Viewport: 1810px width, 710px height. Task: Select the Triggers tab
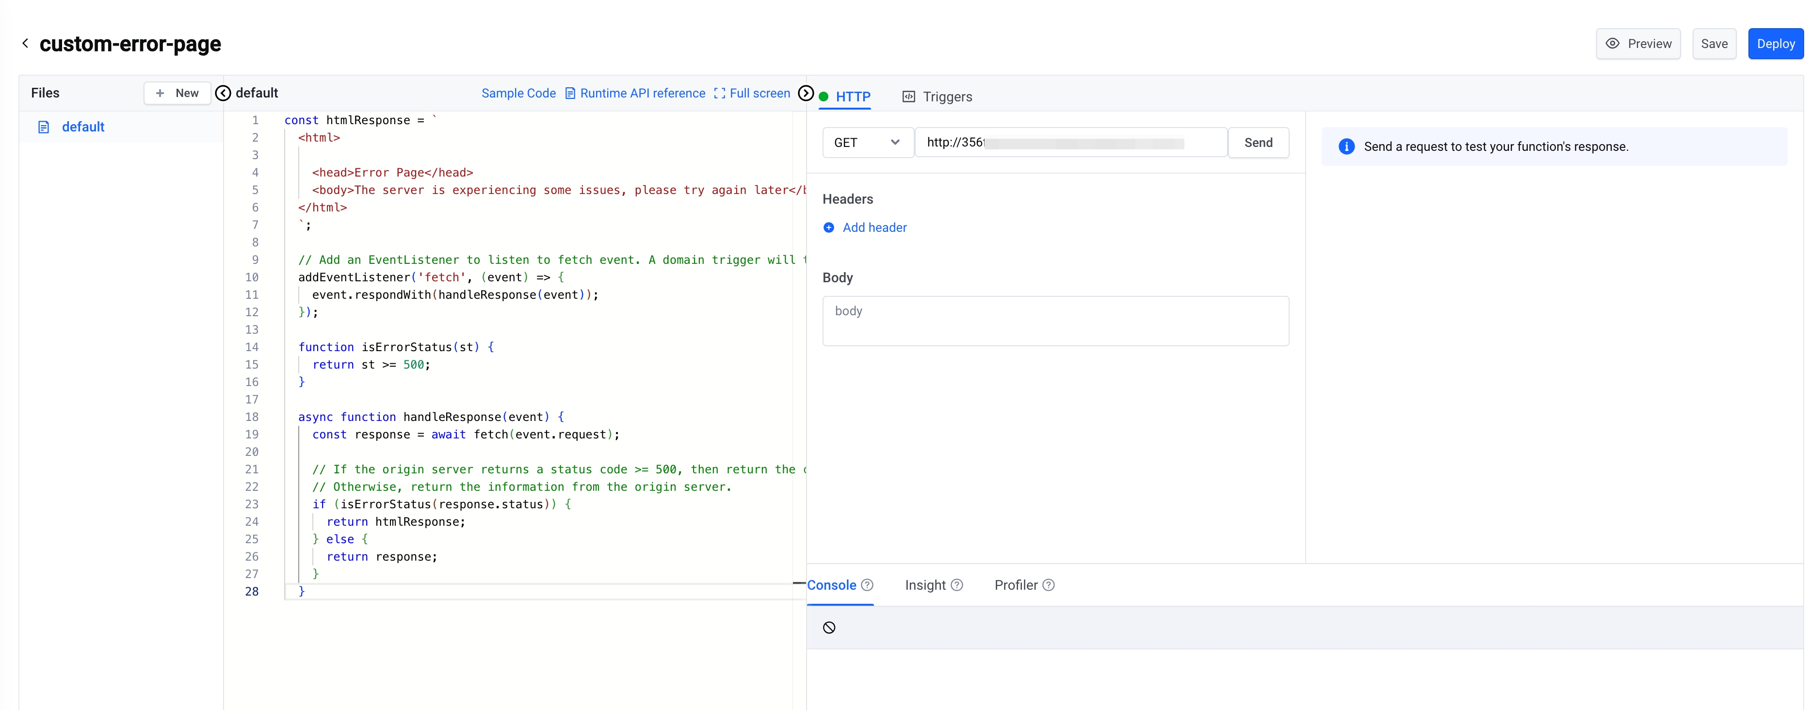coord(948,96)
